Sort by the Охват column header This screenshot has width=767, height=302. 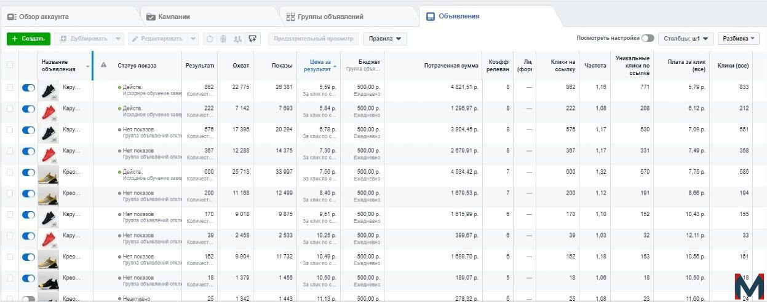tap(242, 65)
